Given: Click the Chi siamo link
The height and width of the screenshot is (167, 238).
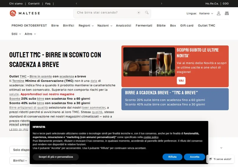Looking at the screenshot, I should pos(16,4).
